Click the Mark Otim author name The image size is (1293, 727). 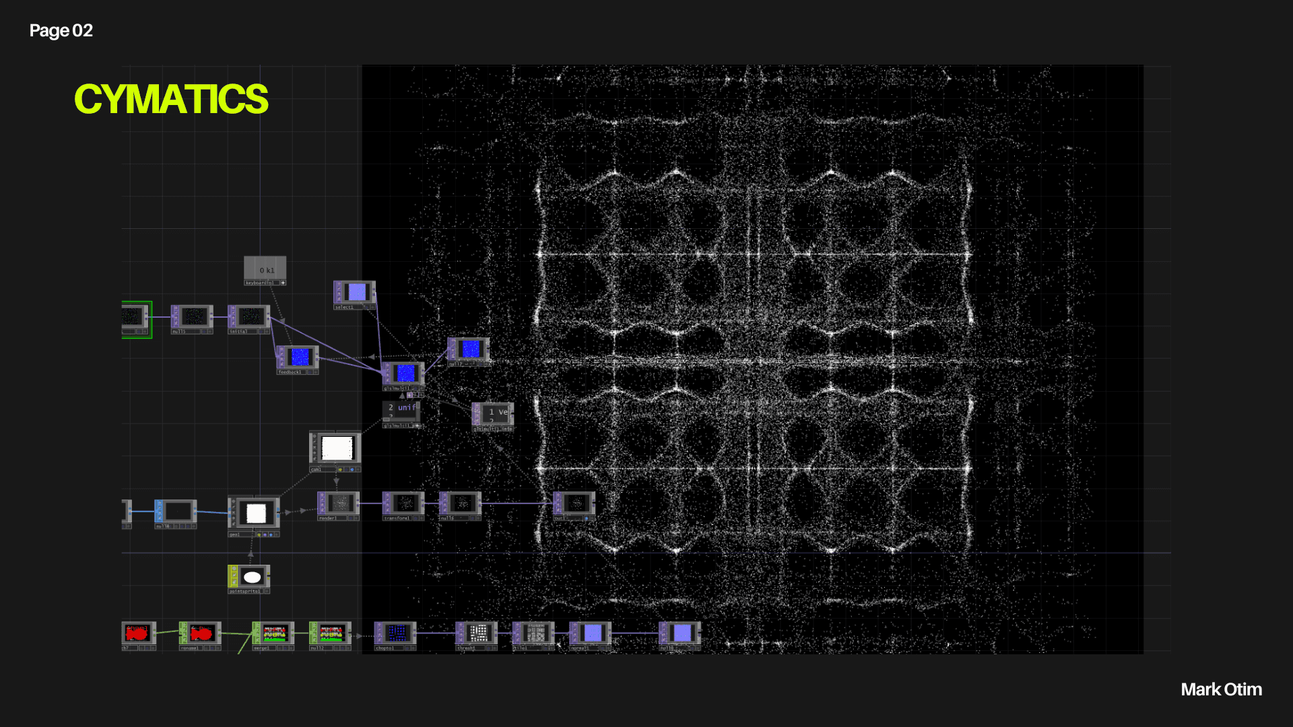point(1220,689)
